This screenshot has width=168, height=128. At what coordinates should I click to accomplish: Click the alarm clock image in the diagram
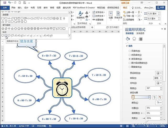coord(62,88)
